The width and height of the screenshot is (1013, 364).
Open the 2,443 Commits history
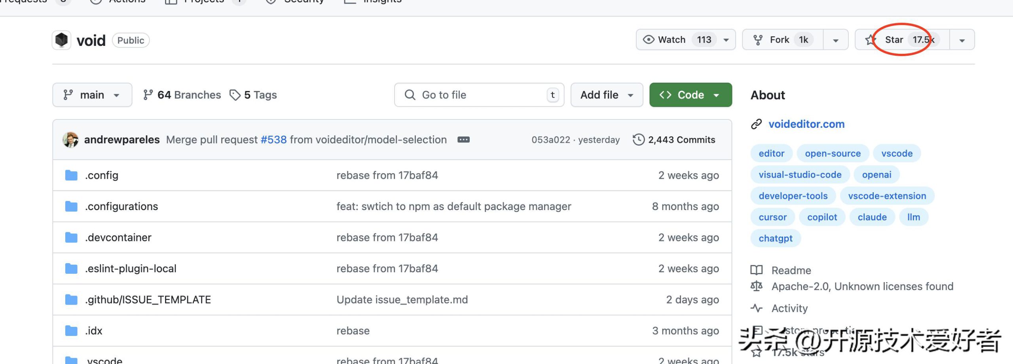click(x=674, y=140)
